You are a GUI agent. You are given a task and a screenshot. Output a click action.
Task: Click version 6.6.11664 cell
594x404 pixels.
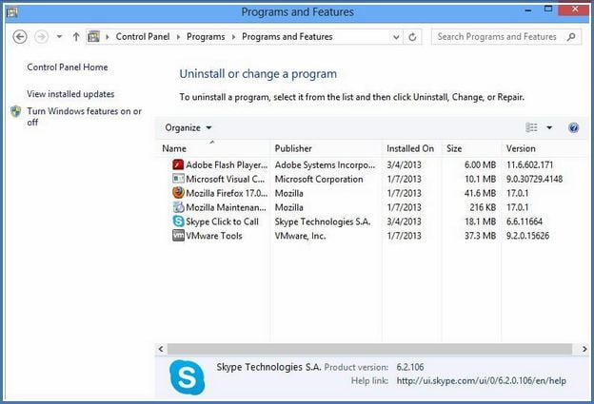tap(525, 221)
